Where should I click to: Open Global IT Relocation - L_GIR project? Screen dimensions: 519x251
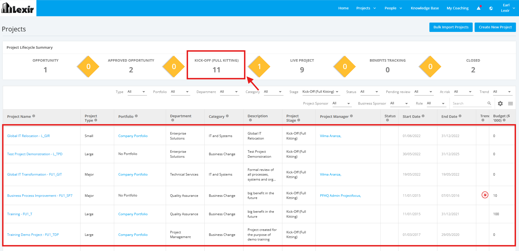coord(28,136)
